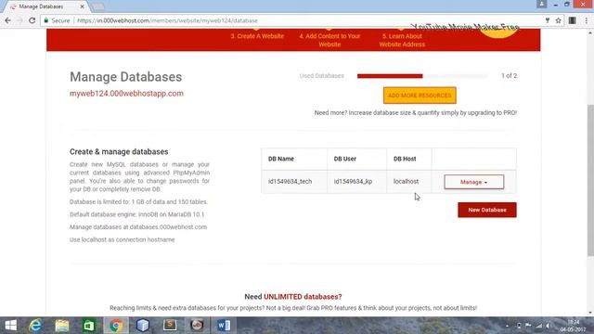Close the Manage Databases browser tab
The image size is (594, 334).
(x=82, y=6)
